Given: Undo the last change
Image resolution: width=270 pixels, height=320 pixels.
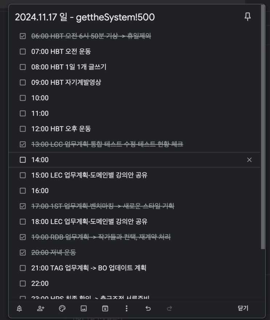Looking at the screenshot, I should (x=148, y=308).
